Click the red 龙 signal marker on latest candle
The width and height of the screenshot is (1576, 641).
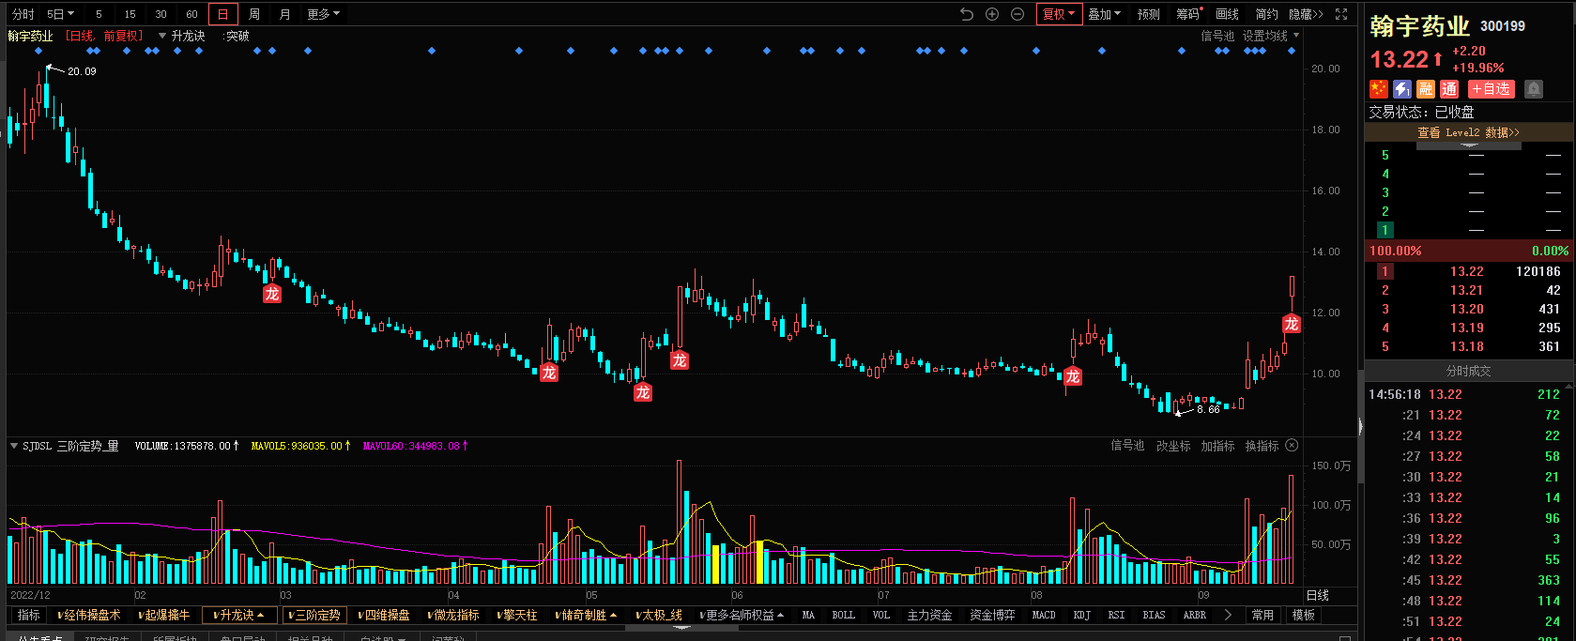[1292, 324]
